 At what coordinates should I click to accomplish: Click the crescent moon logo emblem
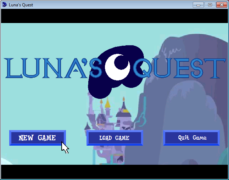117,67
